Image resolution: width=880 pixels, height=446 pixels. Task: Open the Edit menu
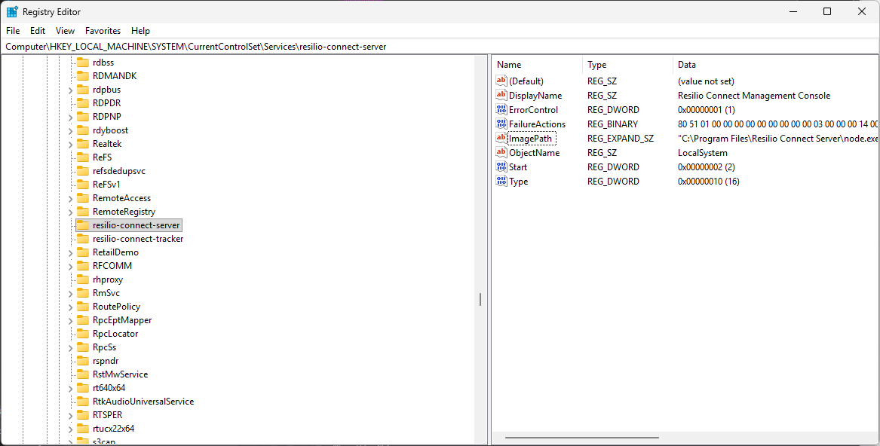pos(38,31)
